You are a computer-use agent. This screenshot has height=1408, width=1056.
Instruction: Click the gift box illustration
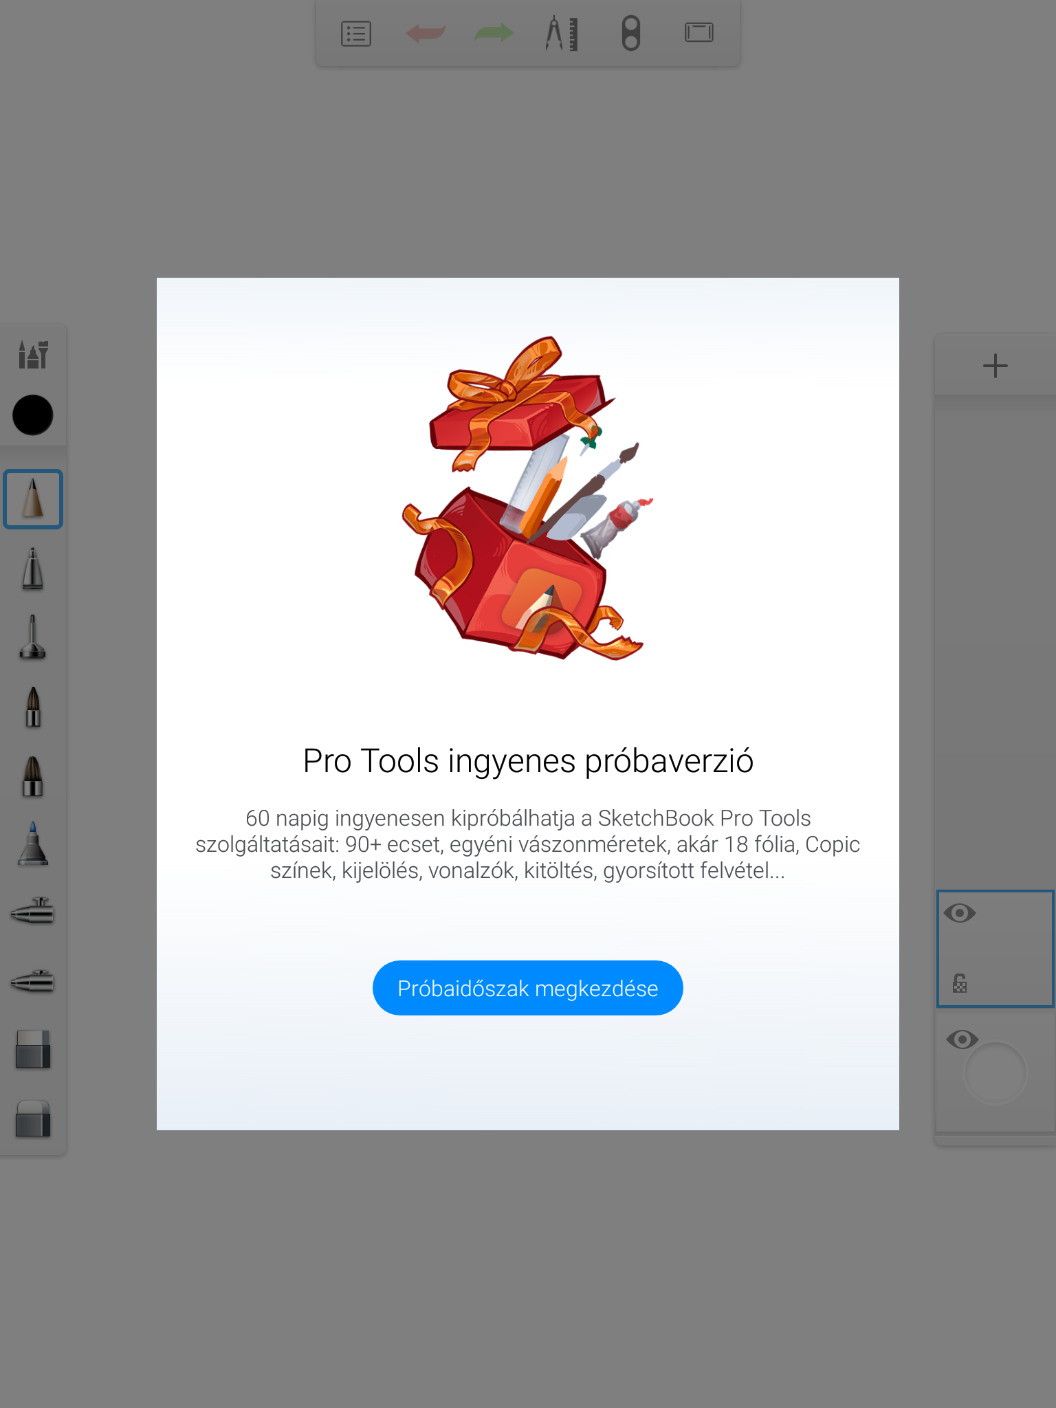tap(528, 498)
